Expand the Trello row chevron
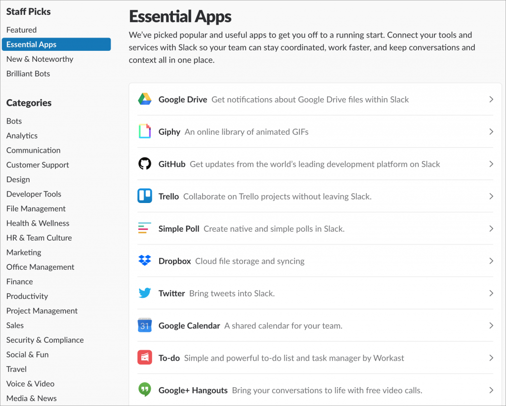The width and height of the screenshot is (506, 406). [491, 197]
